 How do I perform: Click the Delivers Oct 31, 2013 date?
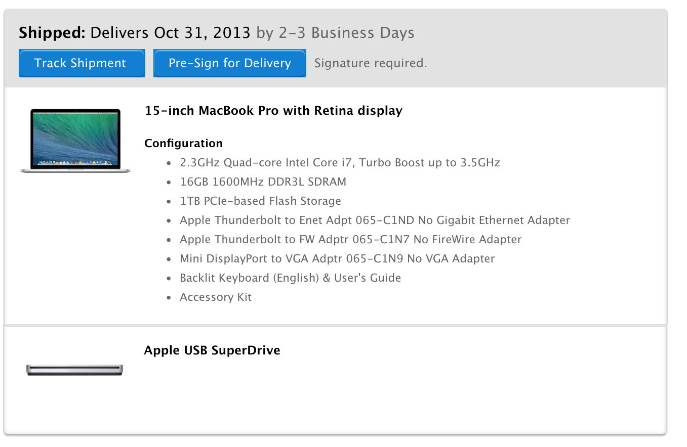click(x=170, y=33)
